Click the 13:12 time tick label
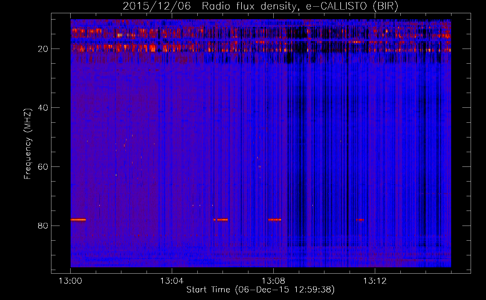Image resolution: width=486 pixels, height=300 pixels. [375, 281]
